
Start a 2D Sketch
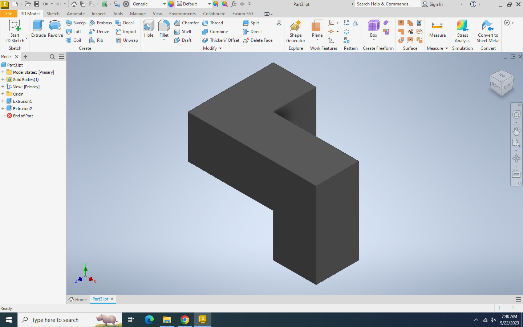(15, 31)
